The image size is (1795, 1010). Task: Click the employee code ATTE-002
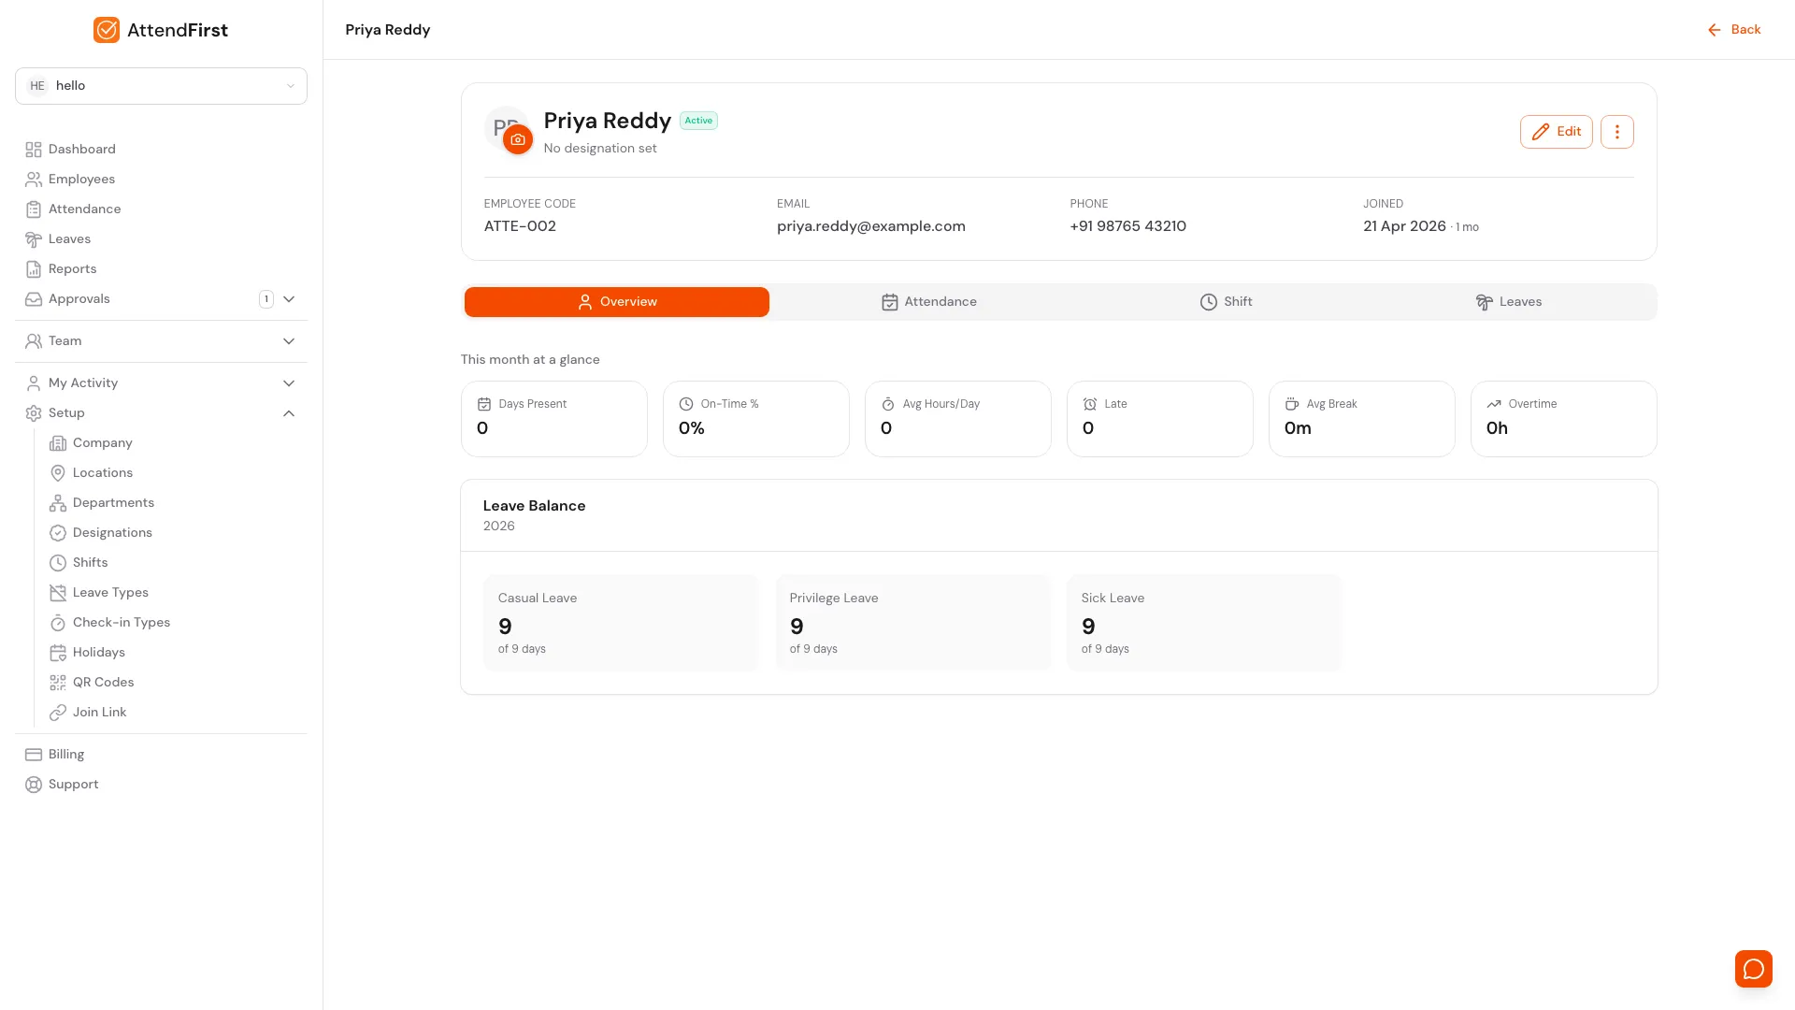click(x=520, y=226)
